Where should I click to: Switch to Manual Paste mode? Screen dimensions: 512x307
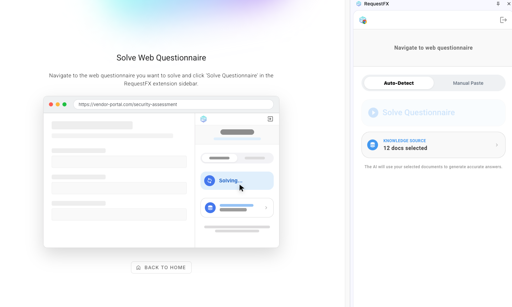pos(468,83)
